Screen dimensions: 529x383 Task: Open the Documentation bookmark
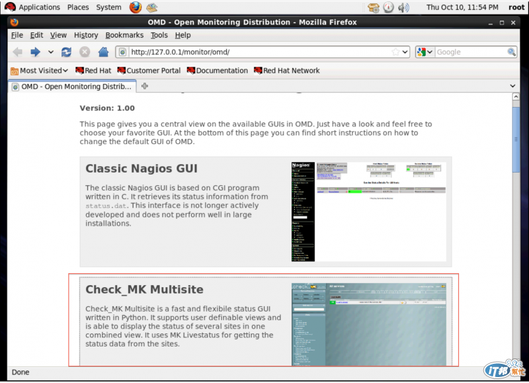tap(218, 71)
